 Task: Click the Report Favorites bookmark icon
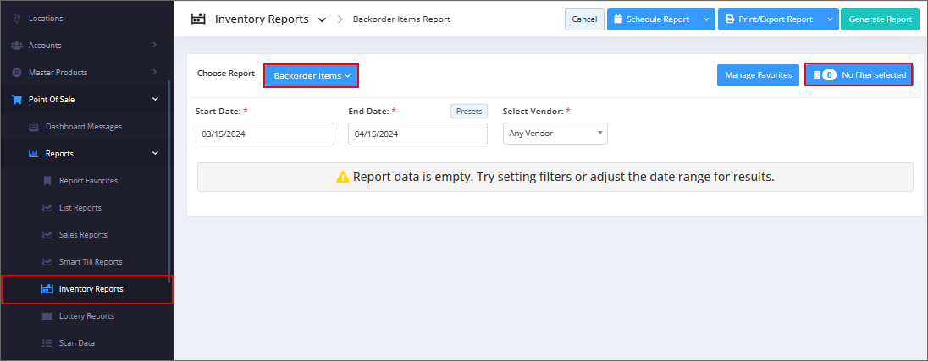pyautogui.click(x=47, y=181)
